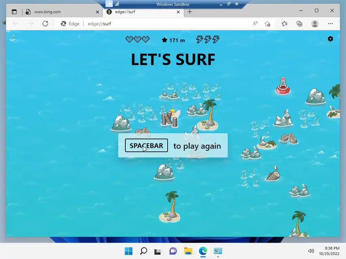The image size is (346, 259).
Task: Click the Microsoft Edge taskbar icon
Action: point(203,251)
